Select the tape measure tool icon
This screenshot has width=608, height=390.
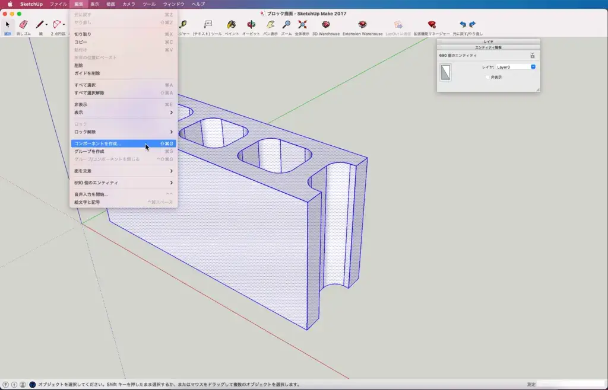(x=183, y=25)
